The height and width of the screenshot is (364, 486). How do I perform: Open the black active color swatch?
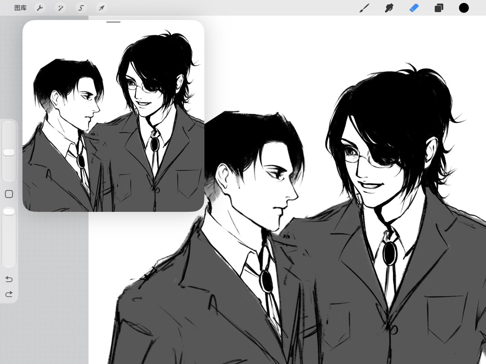(x=464, y=8)
